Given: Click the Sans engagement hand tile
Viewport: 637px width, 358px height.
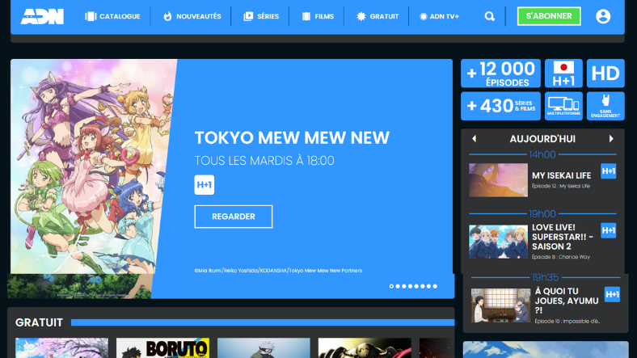Looking at the screenshot, I should pos(605,106).
